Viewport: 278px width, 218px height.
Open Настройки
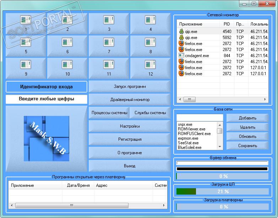click(130, 126)
